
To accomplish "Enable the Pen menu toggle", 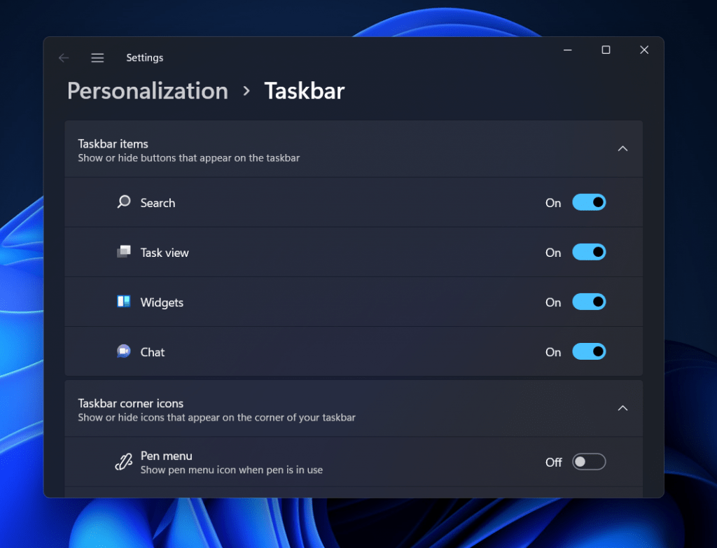I will click(589, 461).
